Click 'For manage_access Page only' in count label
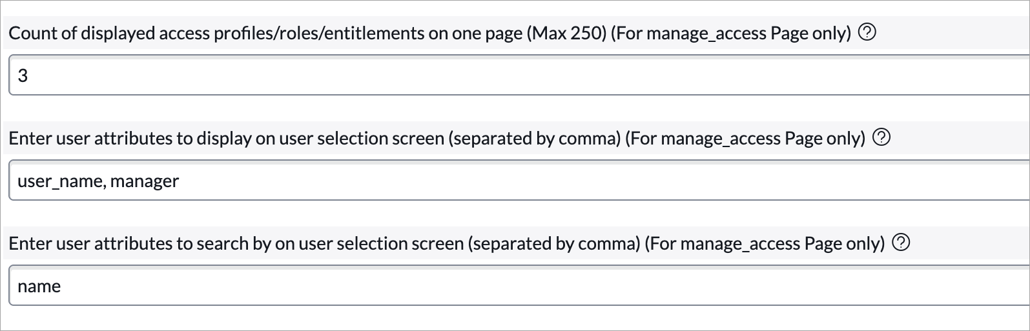The width and height of the screenshot is (1030, 331). [x=730, y=33]
